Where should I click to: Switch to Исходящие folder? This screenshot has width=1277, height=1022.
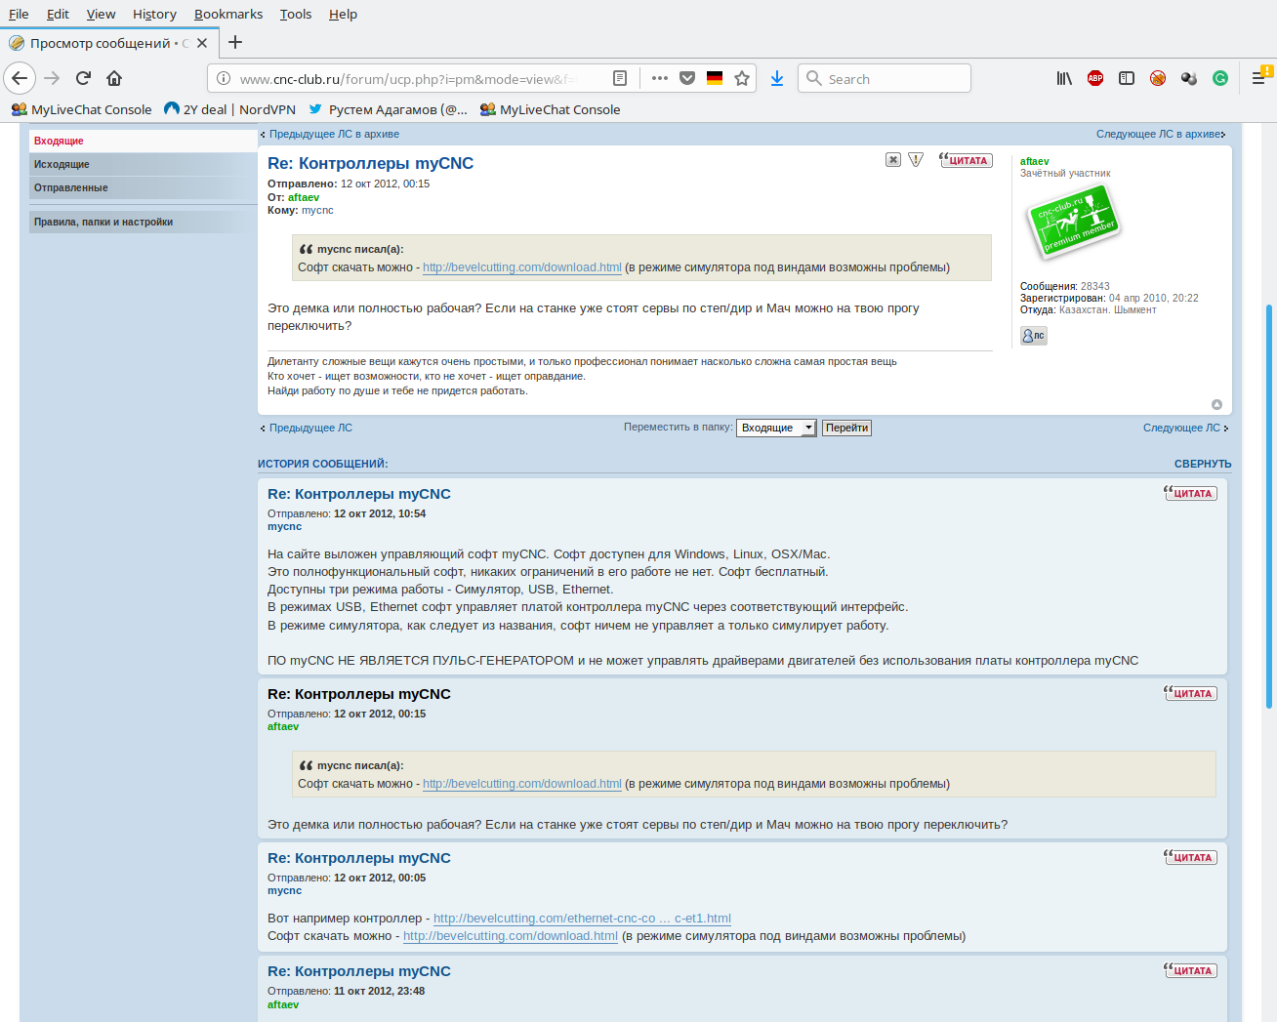143,164
